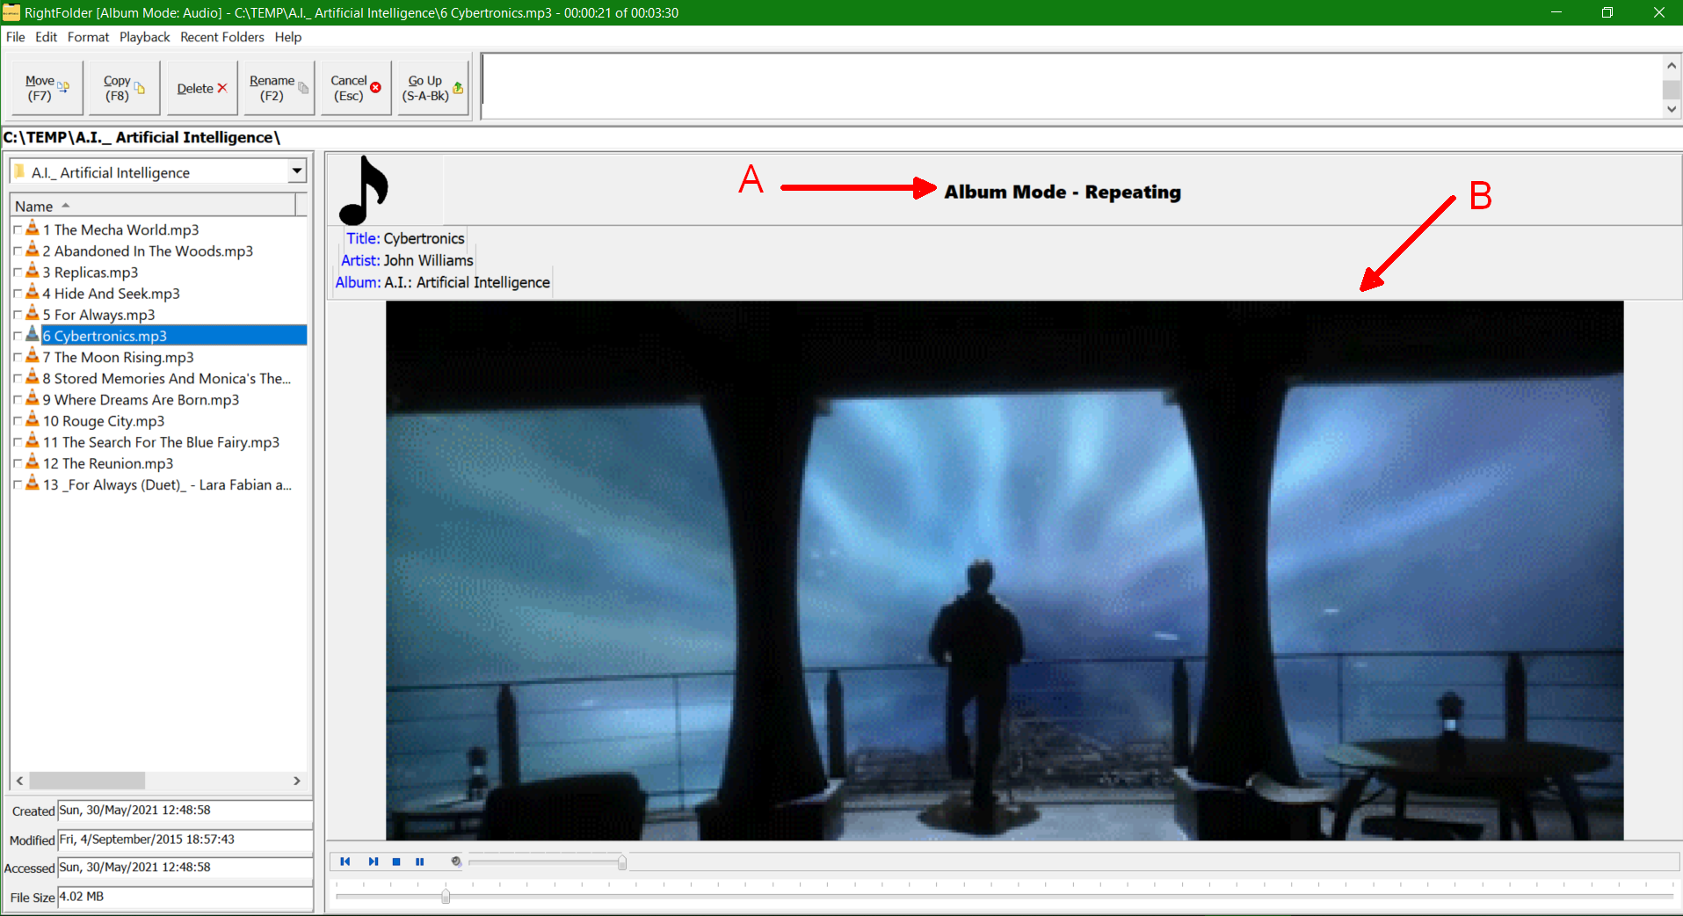Viewport: 1683px width, 916px height.
Task: Check the box for 6 Cybertronics.mp3
Action: click(x=18, y=336)
